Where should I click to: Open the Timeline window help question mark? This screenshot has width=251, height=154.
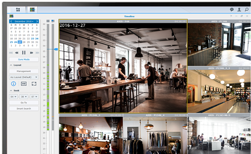231,16
